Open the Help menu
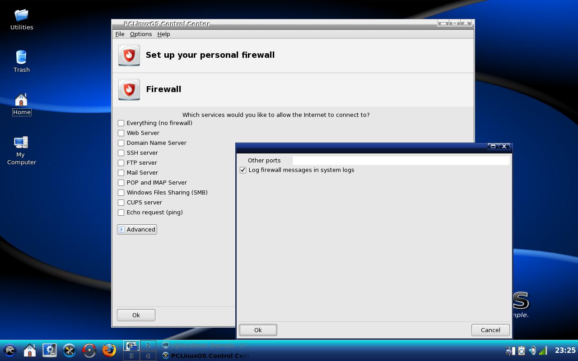The width and height of the screenshot is (578, 361). point(163,34)
